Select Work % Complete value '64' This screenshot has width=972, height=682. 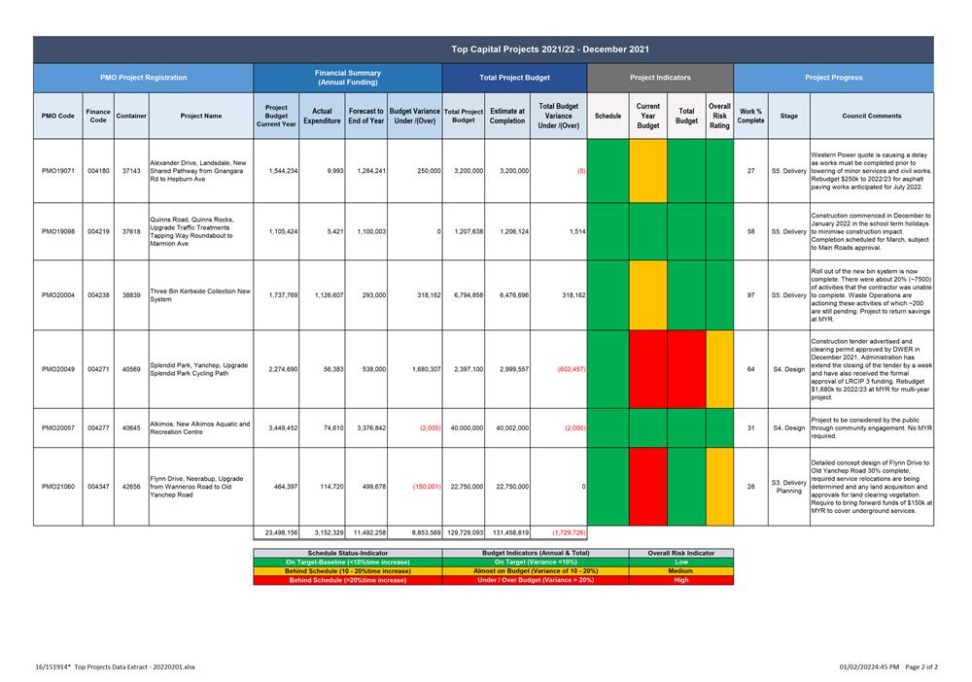750,369
